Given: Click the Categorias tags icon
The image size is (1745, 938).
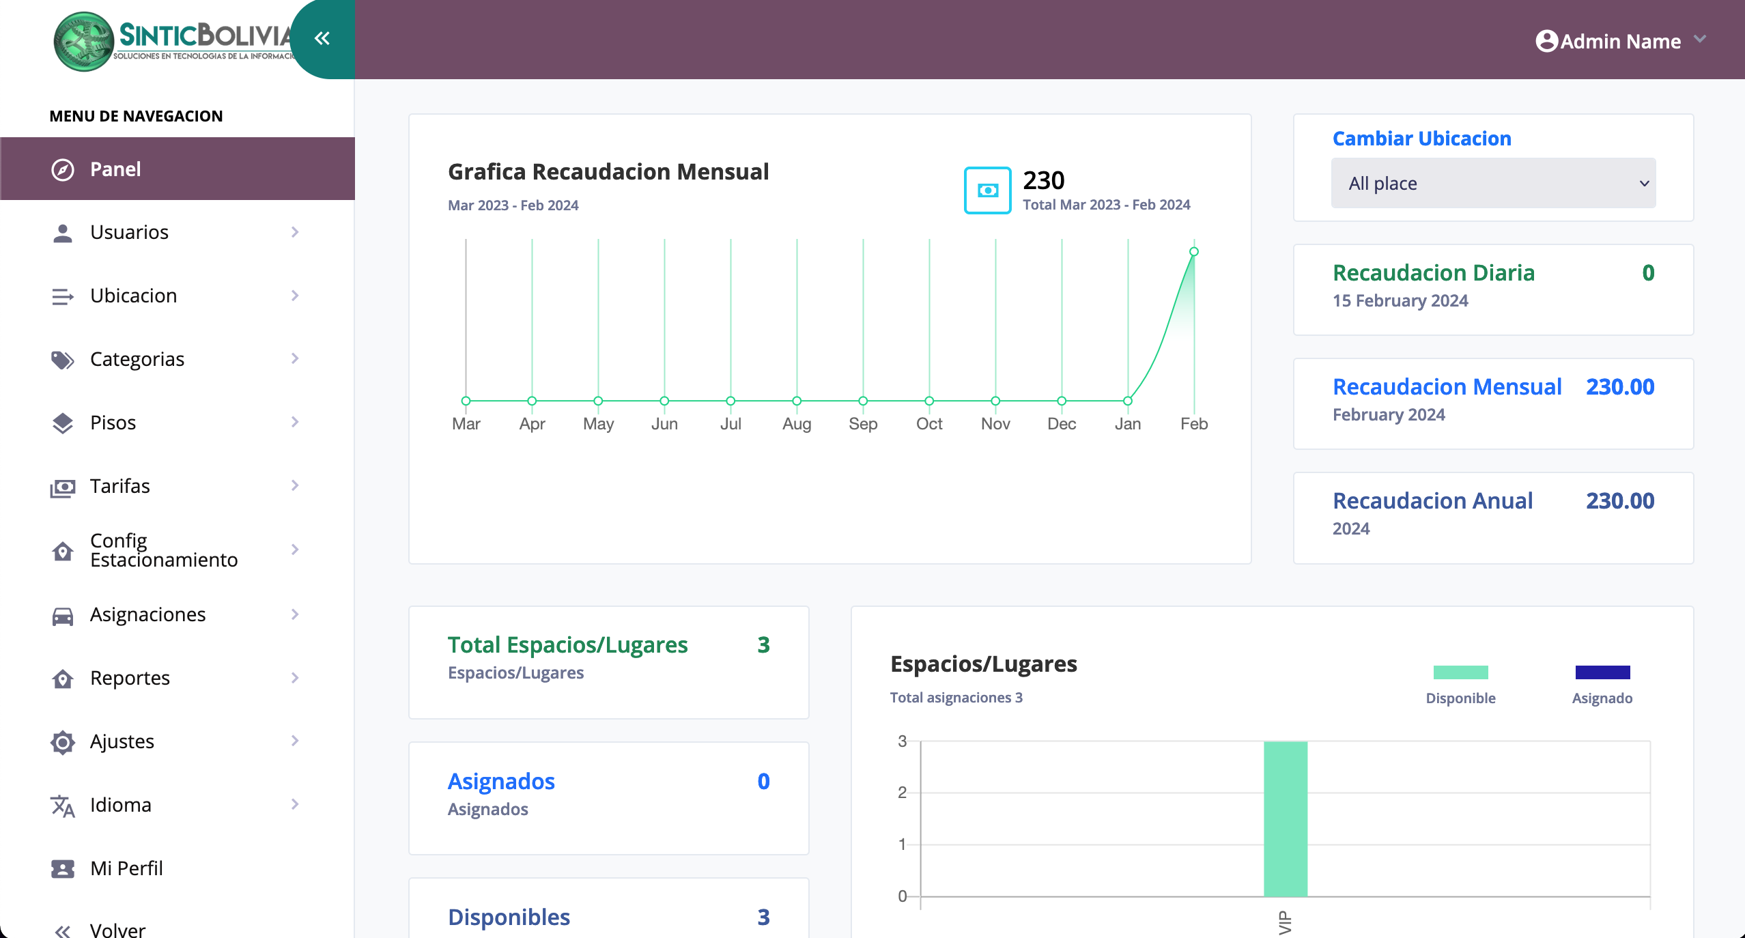Looking at the screenshot, I should [62, 360].
